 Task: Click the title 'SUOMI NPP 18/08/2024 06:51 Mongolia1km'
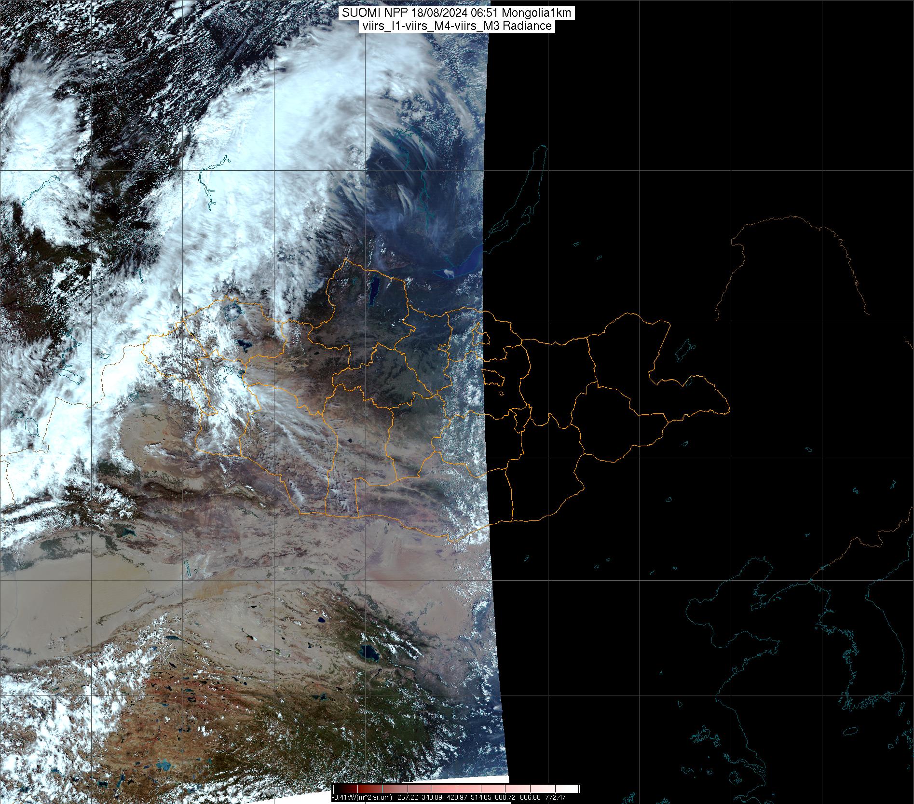[x=457, y=13]
